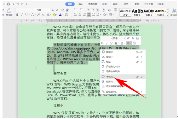Open the ribbon underline style dropdown arrow
Viewport: 178px width, 119px height.
29,15
